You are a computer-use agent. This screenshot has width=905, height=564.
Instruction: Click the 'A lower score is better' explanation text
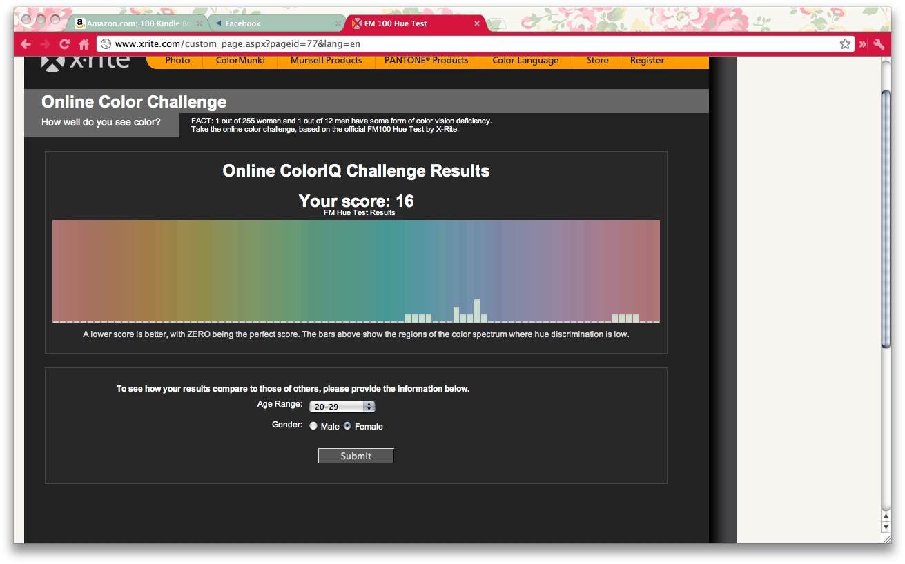coord(356,335)
